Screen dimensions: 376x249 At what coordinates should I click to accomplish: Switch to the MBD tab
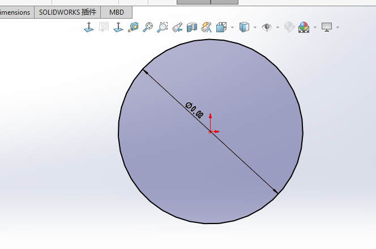pos(117,12)
